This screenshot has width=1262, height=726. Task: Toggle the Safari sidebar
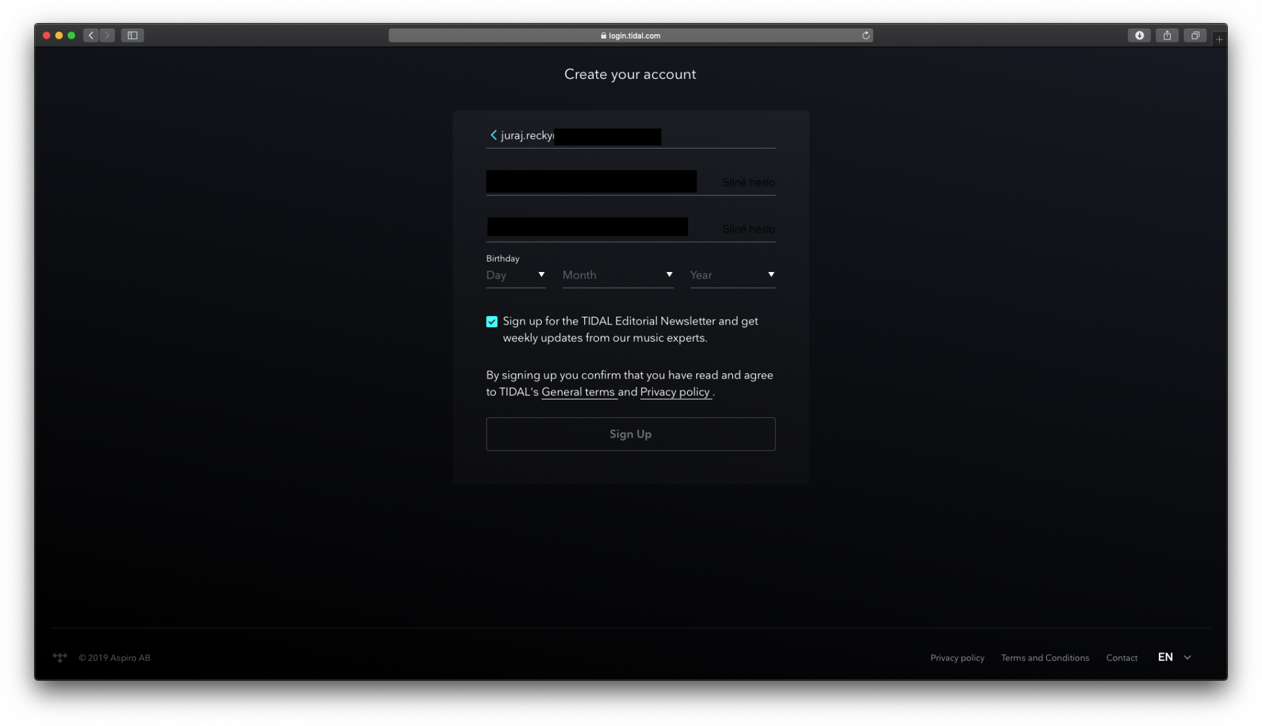(132, 35)
